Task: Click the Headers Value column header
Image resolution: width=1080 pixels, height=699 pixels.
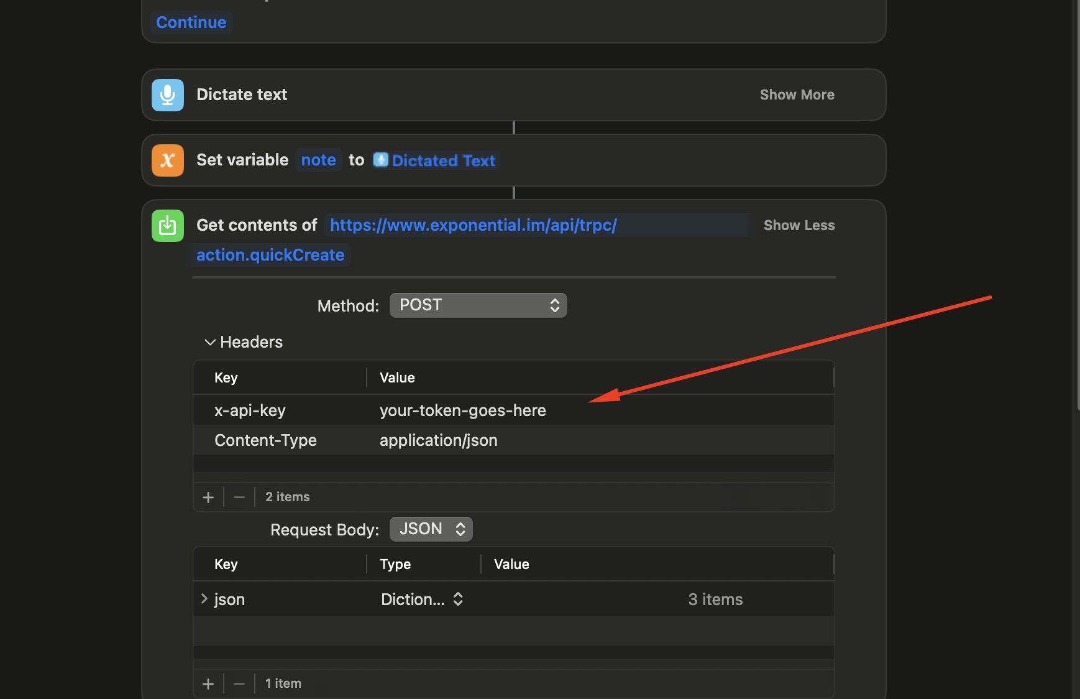Action: point(397,377)
